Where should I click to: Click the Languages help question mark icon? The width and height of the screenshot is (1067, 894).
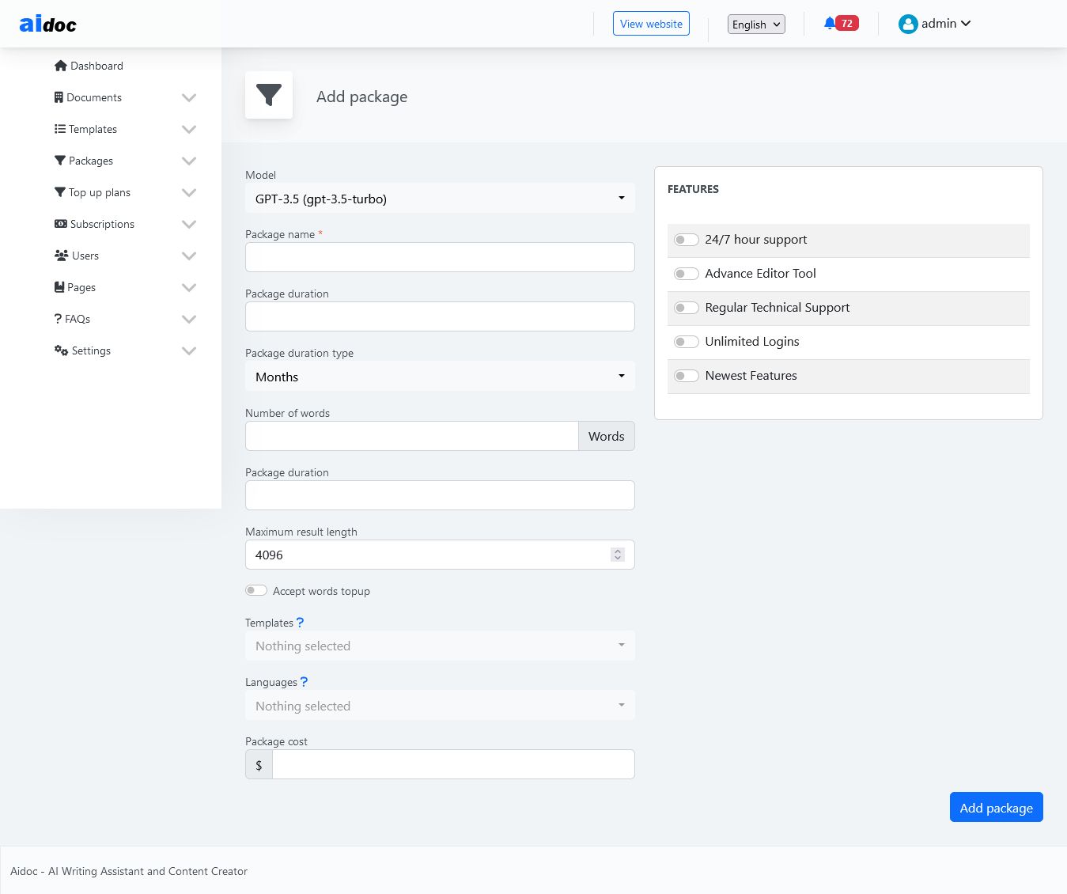coord(304,682)
